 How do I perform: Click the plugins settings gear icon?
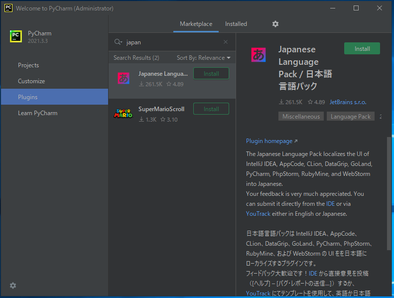tap(275, 24)
